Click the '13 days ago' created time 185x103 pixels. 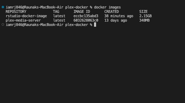116,20
